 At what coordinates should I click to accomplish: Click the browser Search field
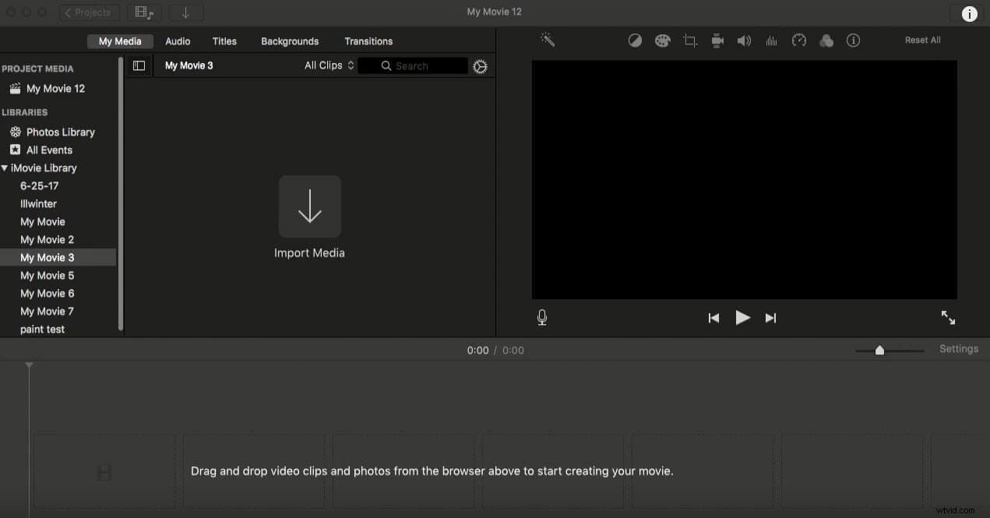pyautogui.click(x=413, y=66)
